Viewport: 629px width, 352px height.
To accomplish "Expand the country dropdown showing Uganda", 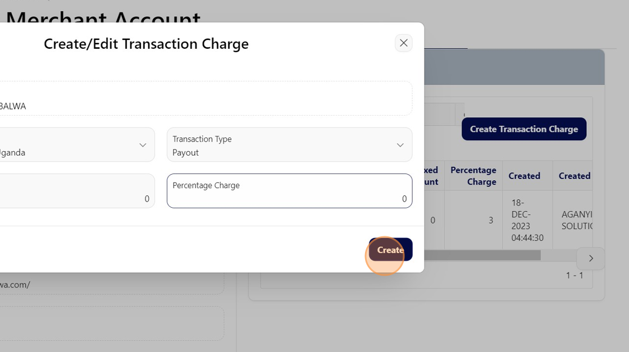I will coord(76,145).
